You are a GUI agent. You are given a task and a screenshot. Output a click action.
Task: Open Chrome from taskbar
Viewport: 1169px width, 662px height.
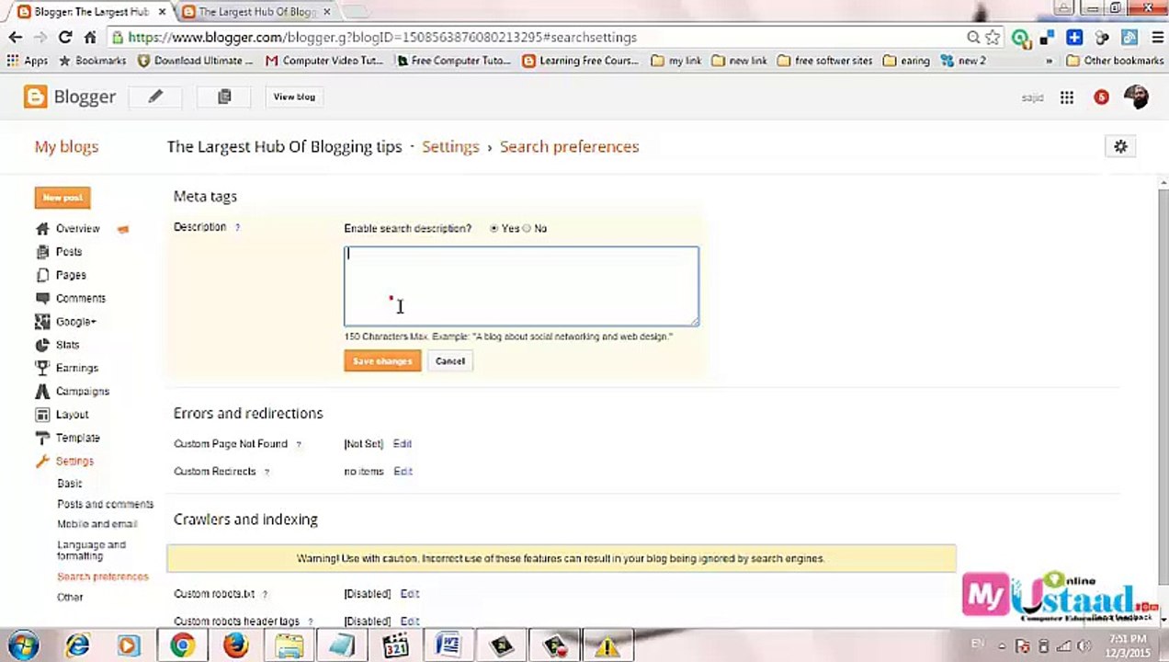[x=182, y=645]
